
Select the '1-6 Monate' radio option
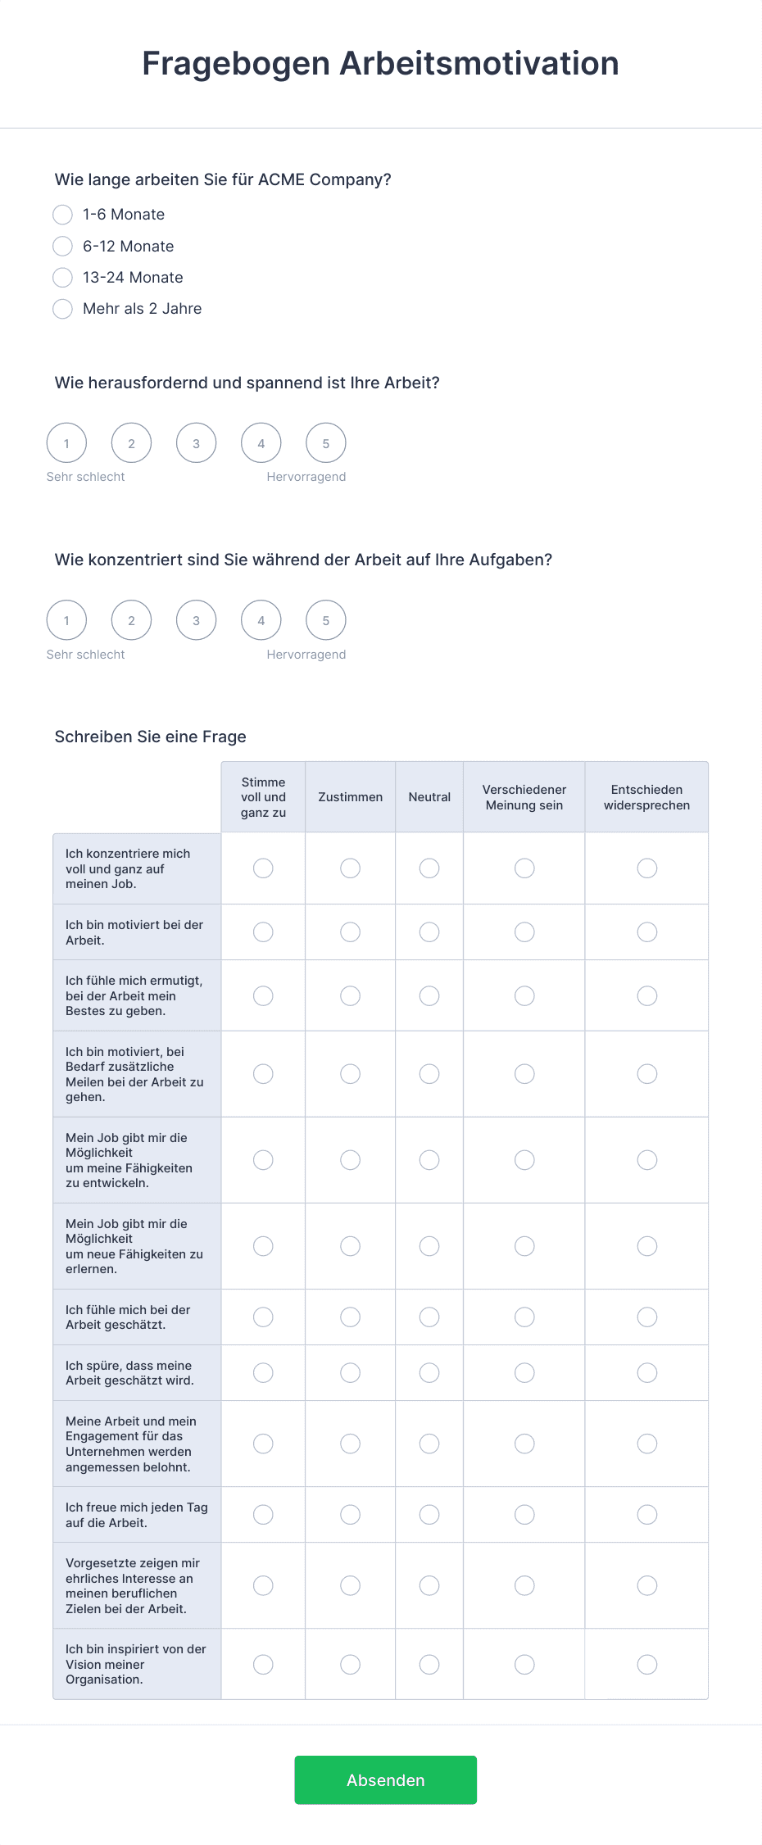tap(63, 215)
